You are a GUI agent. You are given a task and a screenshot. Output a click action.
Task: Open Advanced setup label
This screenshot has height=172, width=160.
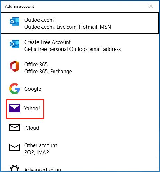pyautogui.click(x=43, y=170)
